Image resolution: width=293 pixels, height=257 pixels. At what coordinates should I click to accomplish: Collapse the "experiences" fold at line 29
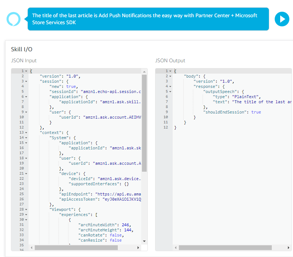26,215
